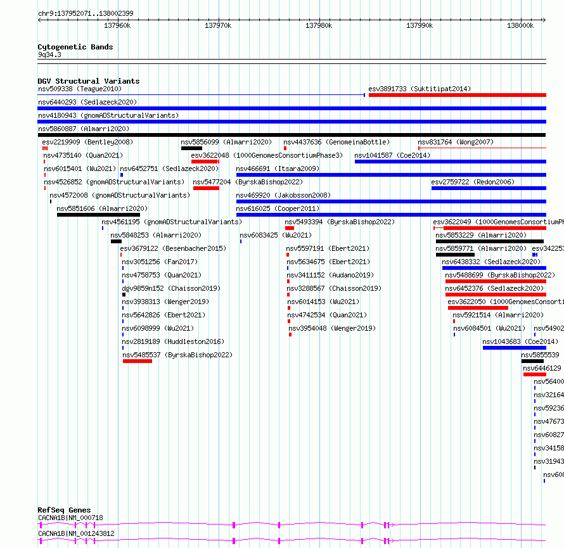Open the nsv5921514 (Almarri2020) label

click(498, 315)
